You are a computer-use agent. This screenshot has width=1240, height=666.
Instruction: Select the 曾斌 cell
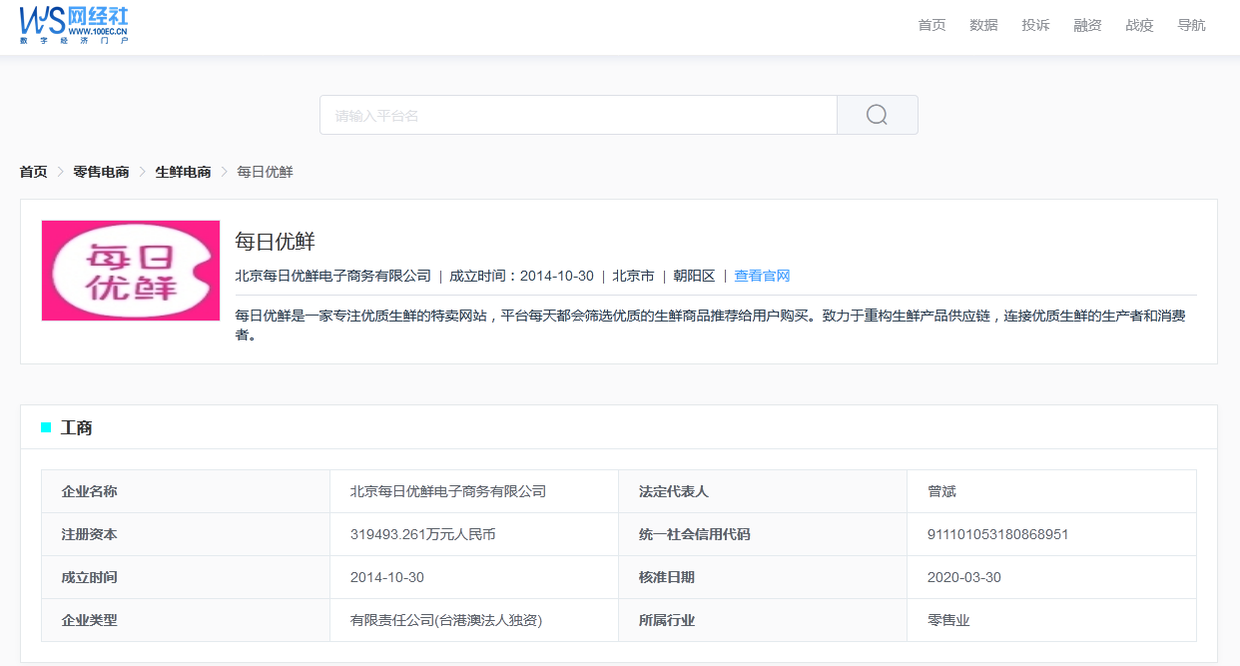[x=1051, y=491]
